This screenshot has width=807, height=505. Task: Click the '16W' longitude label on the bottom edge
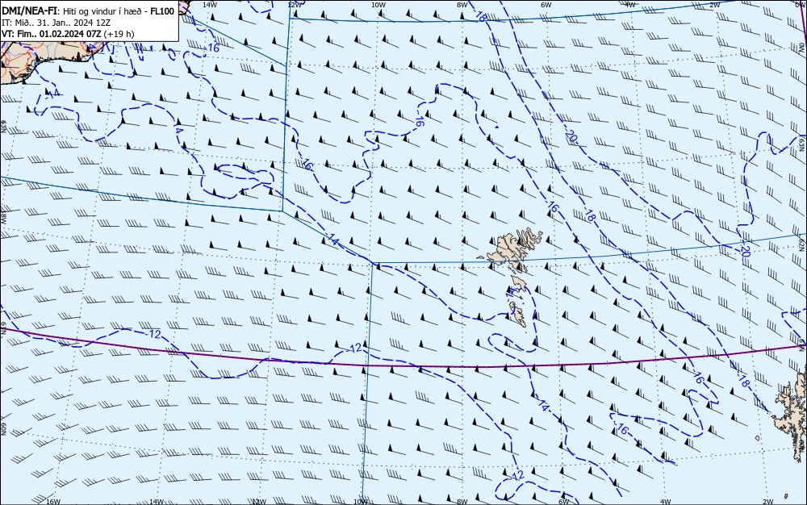pyautogui.click(x=53, y=502)
